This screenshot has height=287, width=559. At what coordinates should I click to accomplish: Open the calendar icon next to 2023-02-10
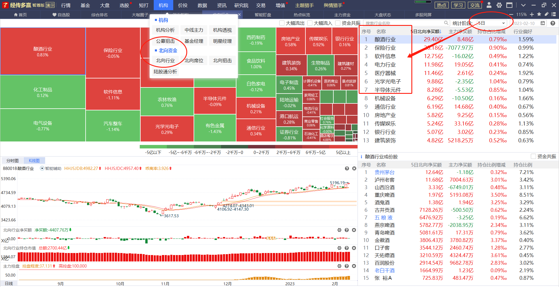coord(543,23)
